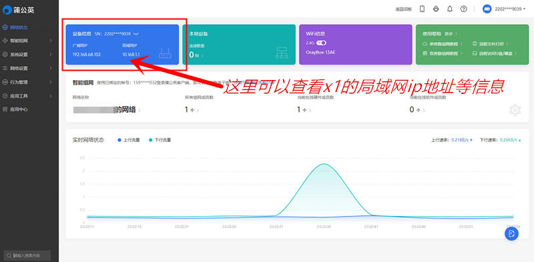Open notifications via the bell icon
534x262 pixels.
coord(450,9)
